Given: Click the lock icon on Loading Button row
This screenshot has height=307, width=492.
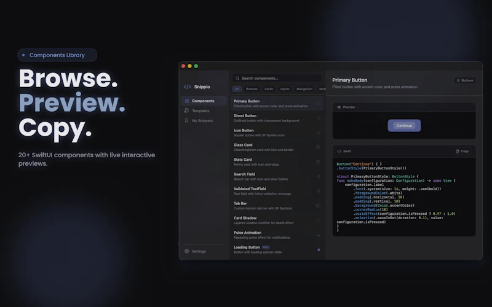Looking at the screenshot, I should tap(319, 250).
